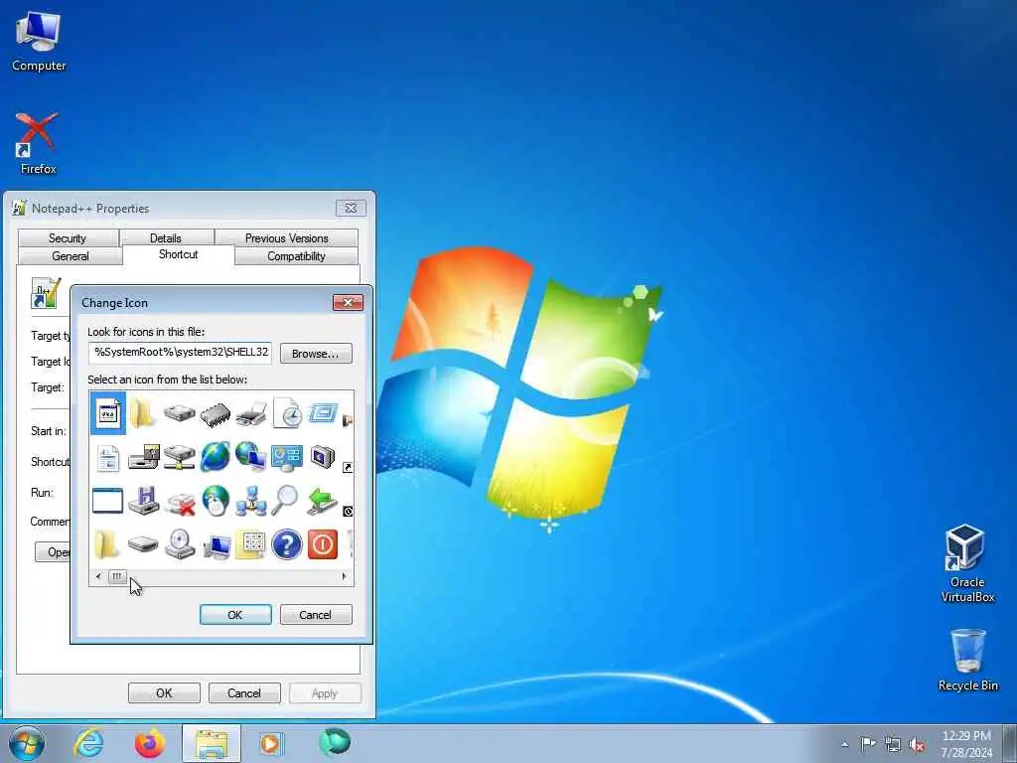
Task: Choose the folder icon beside the selected icon
Action: [143, 413]
